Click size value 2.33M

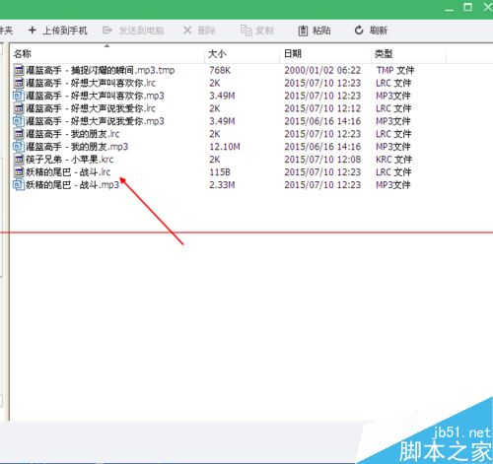point(222,185)
